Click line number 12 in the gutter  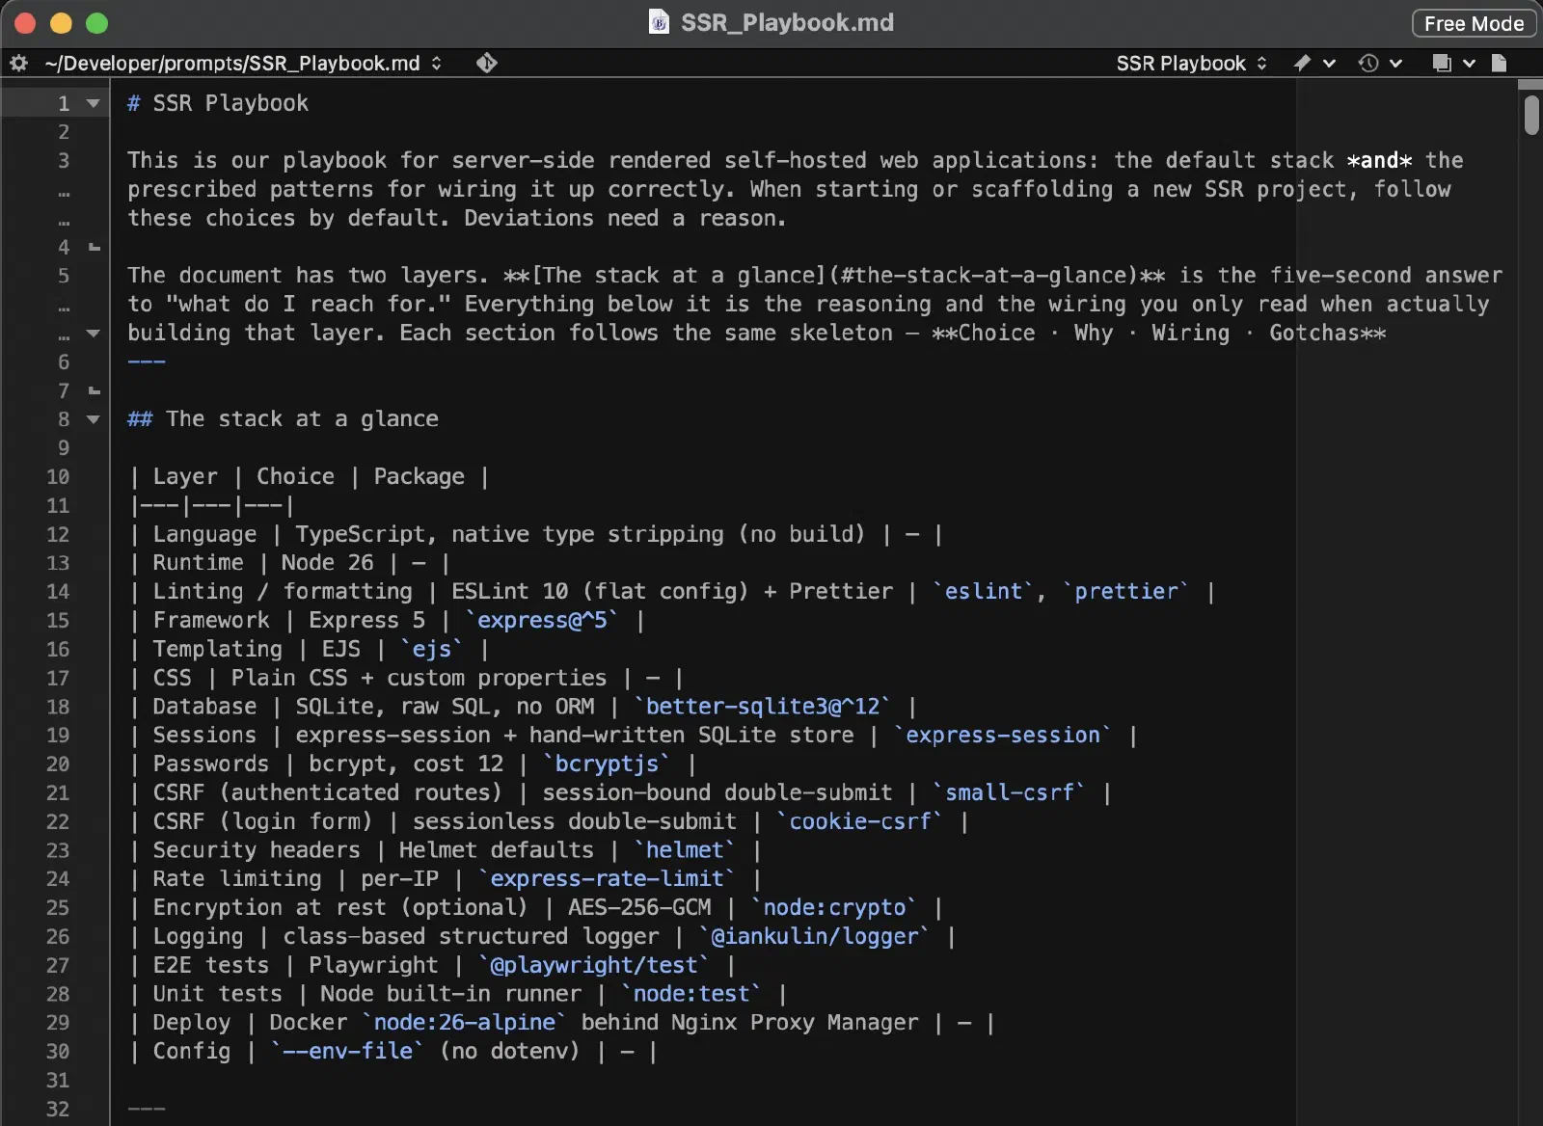(58, 535)
